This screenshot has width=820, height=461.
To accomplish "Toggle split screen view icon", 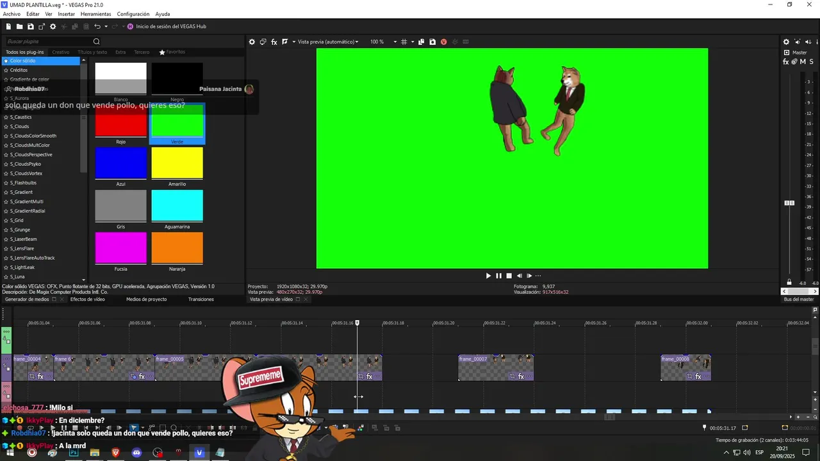I will click(x=285, y=42).
